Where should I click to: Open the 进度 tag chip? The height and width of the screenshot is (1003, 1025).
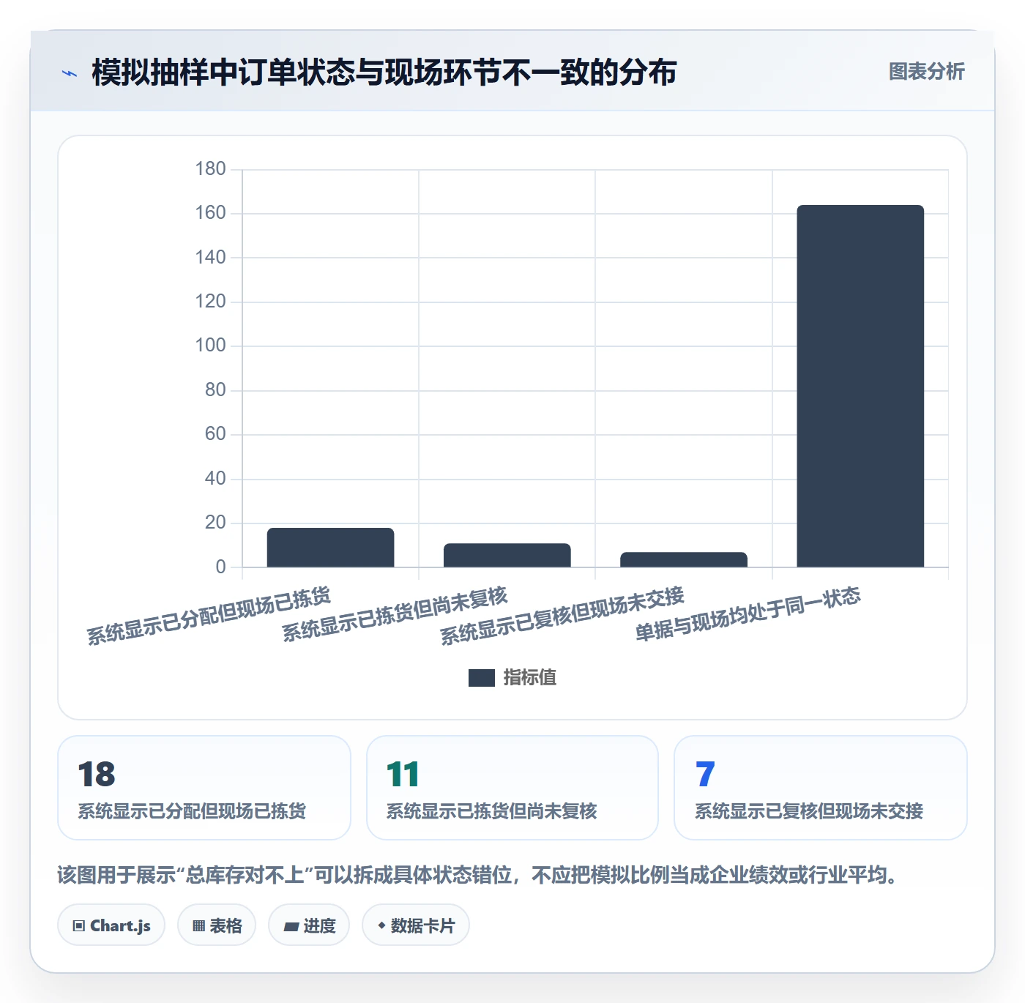(x=309, y=925)
